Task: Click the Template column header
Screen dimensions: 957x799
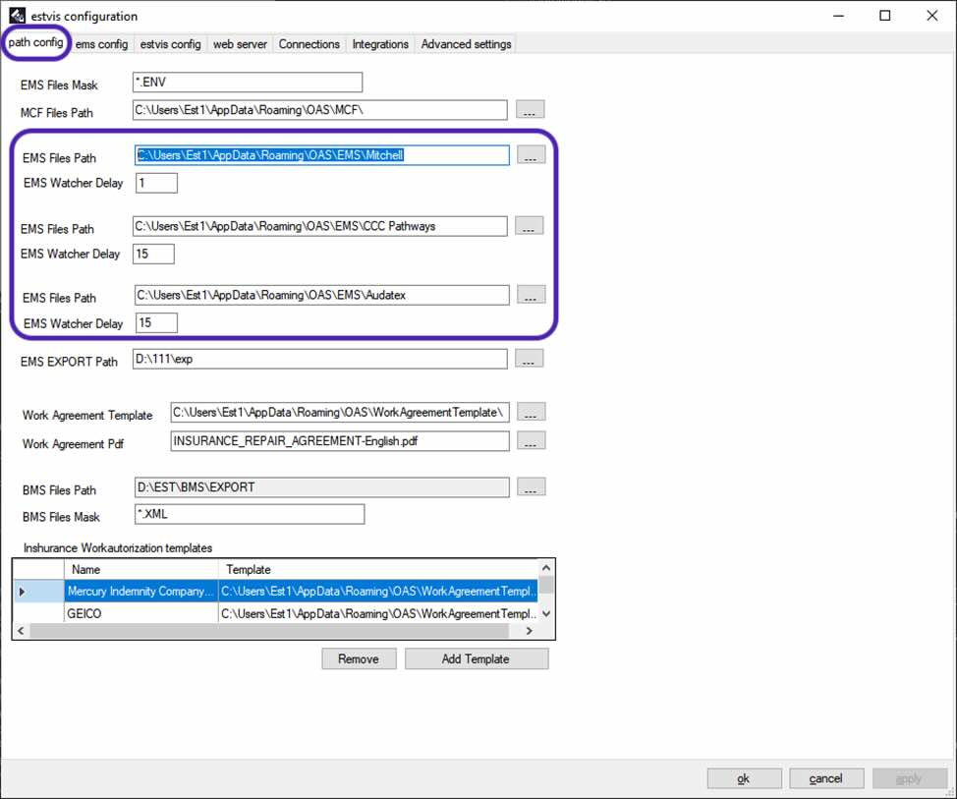Action: click(x=378, y=569)
